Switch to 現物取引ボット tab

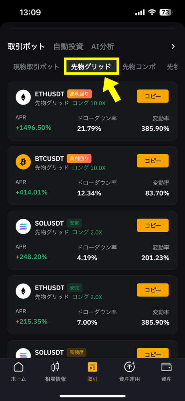point(36,67)
